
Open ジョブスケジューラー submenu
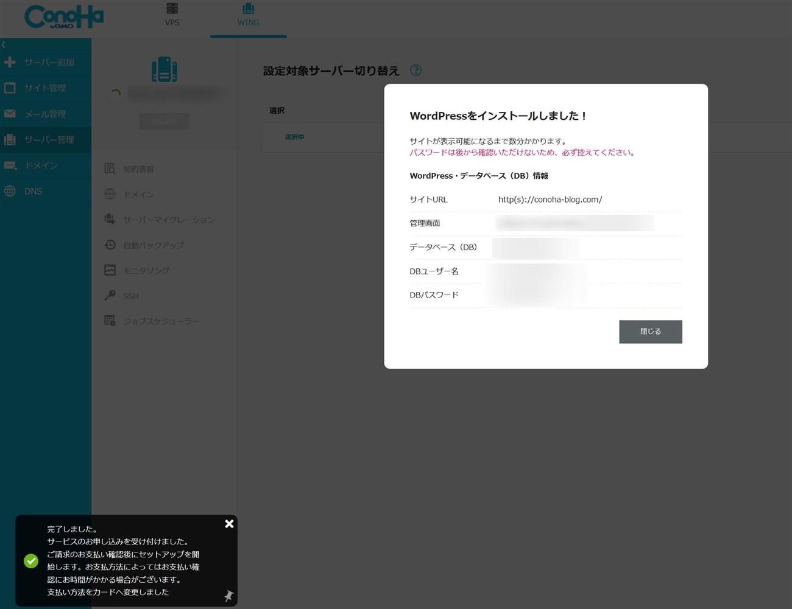(161, 321)
